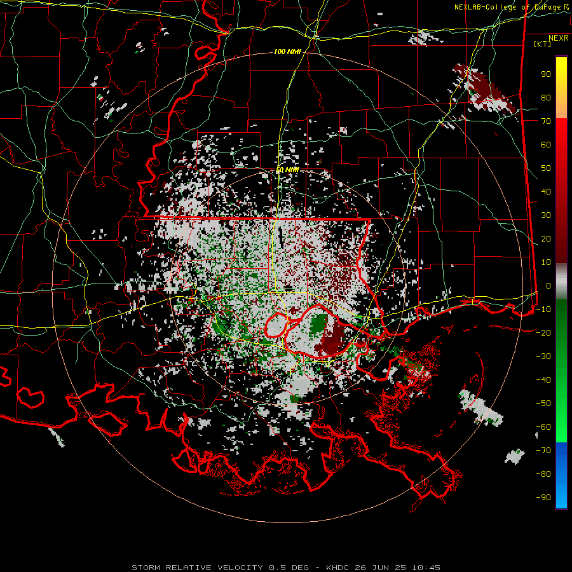The height and width of the screenshot is (572, 572).
Task: Click the 100 NMI range ring label
Action: click(287, 52)
